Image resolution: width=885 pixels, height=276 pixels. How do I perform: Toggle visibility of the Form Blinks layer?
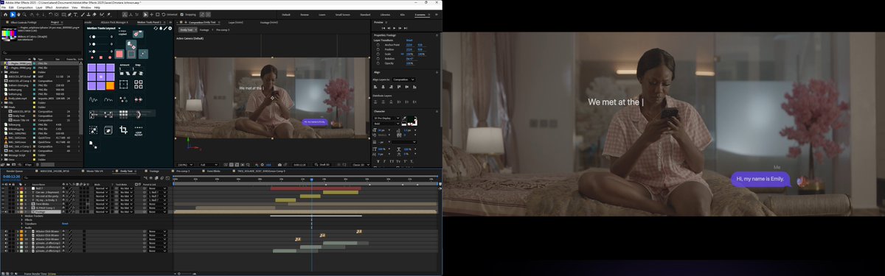click(x=3, y=204)
